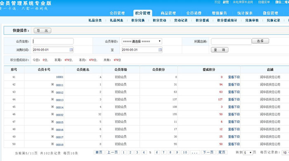Open the 微信管理 main tab

click(270, 13)
